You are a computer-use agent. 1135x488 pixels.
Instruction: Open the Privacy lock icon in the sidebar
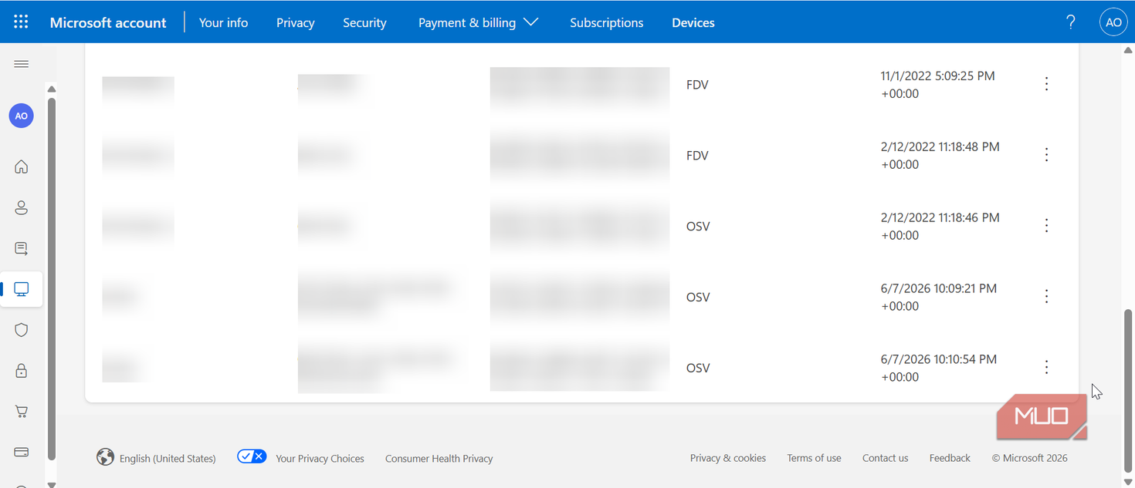tap(22, 371)
